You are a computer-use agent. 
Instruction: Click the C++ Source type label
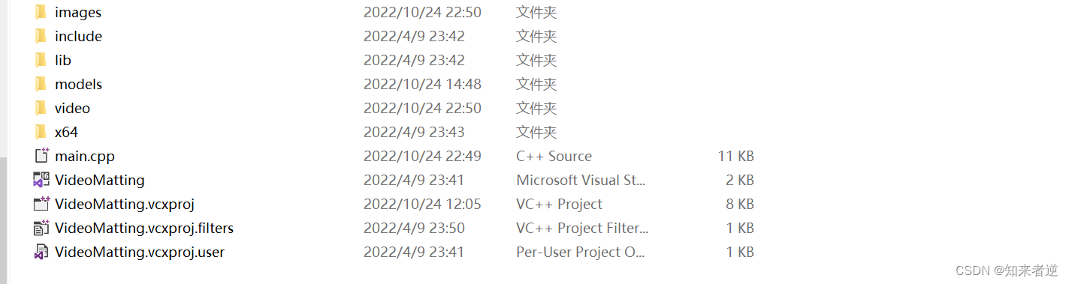pos(554,157)
